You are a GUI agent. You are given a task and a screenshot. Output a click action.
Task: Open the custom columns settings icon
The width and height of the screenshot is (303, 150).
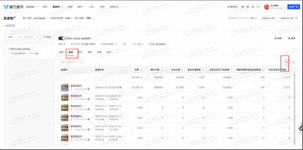pyautogui.click(x=287, y=62)
